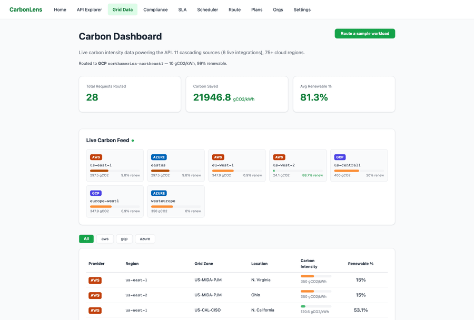474x320 pixels.
Task: Click the eastus card name
Action: (x=159, y=165)
